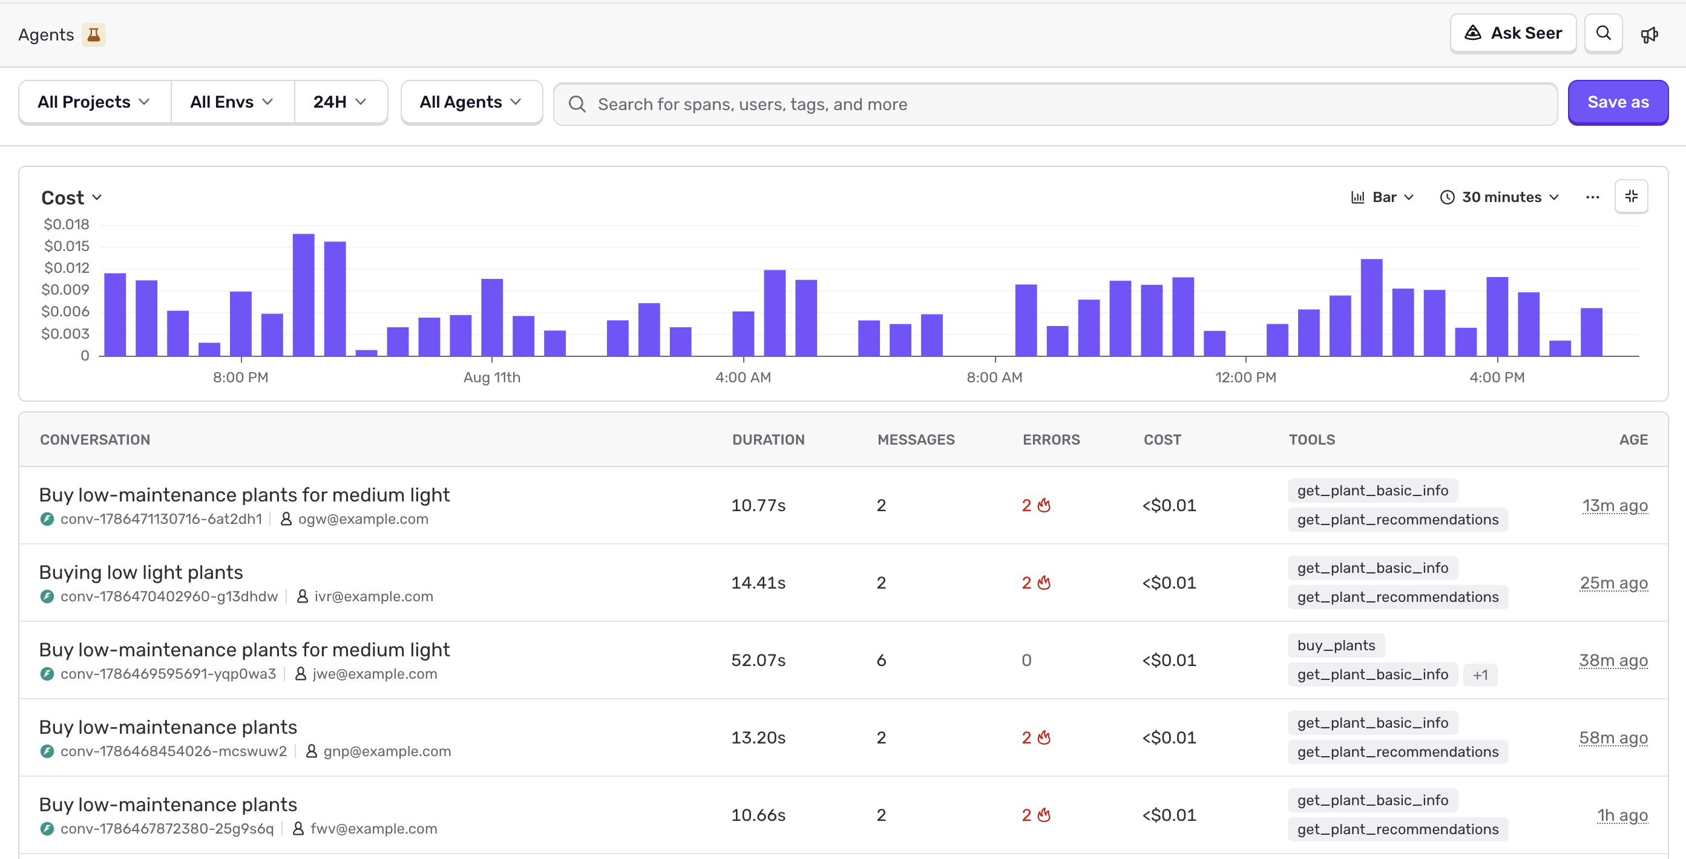Click the megaphone feedback icon

pyautogui.click(x=1648, y=34)
